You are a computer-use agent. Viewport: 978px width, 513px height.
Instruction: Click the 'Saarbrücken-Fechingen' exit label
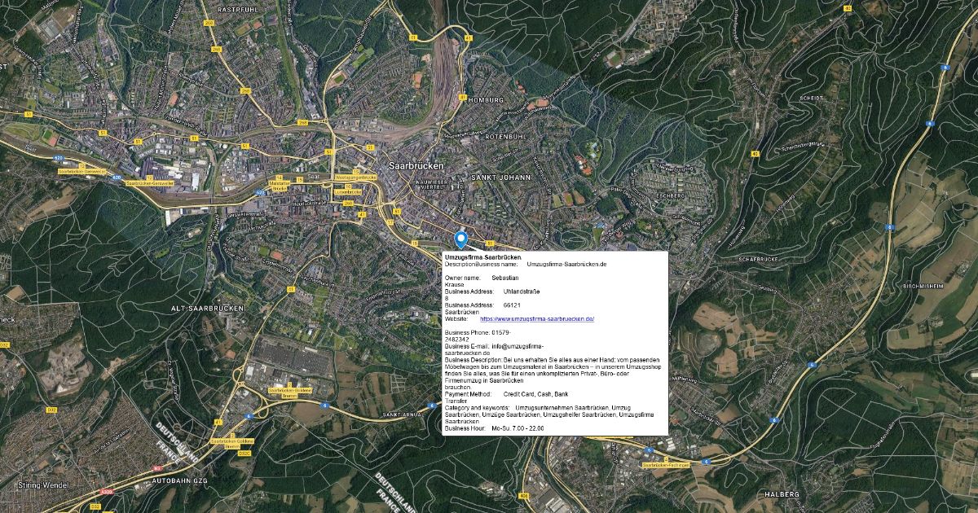(666, 465)
